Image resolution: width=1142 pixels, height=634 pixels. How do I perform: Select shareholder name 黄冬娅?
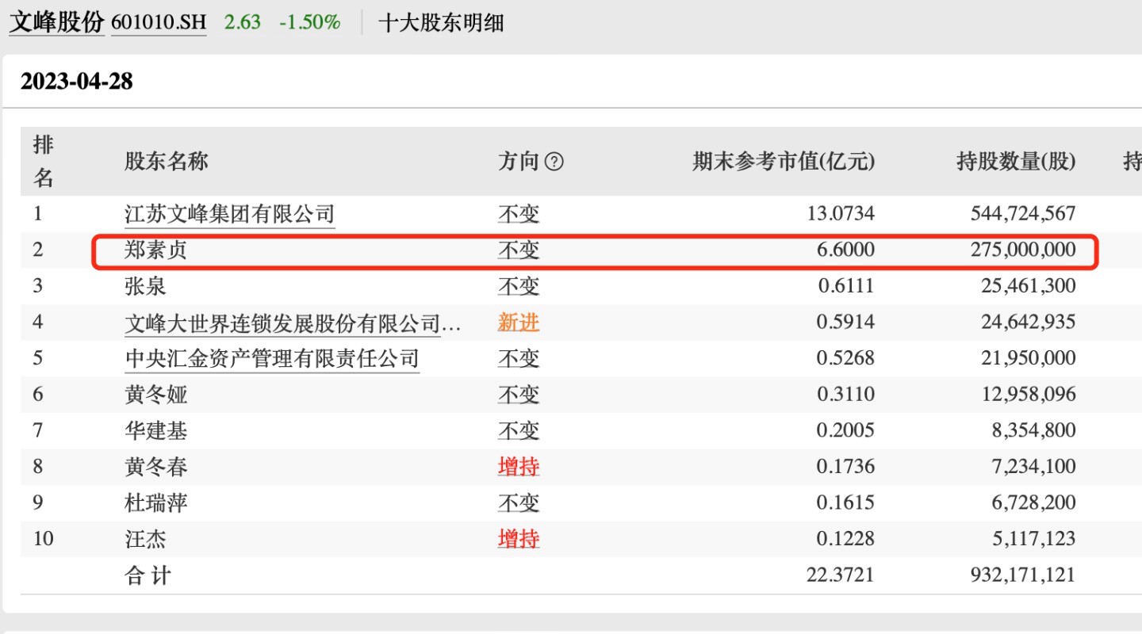pos(156,395)
